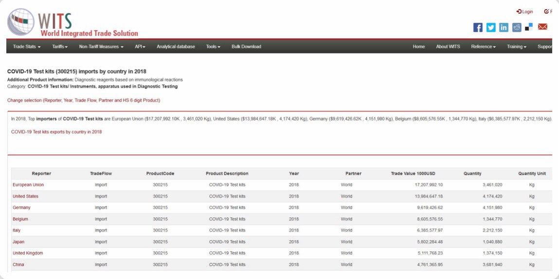Image resolution: width=559 pixels, height=279 pixels.
Task: Open European Union reporter link
Action: click(28, 185)
